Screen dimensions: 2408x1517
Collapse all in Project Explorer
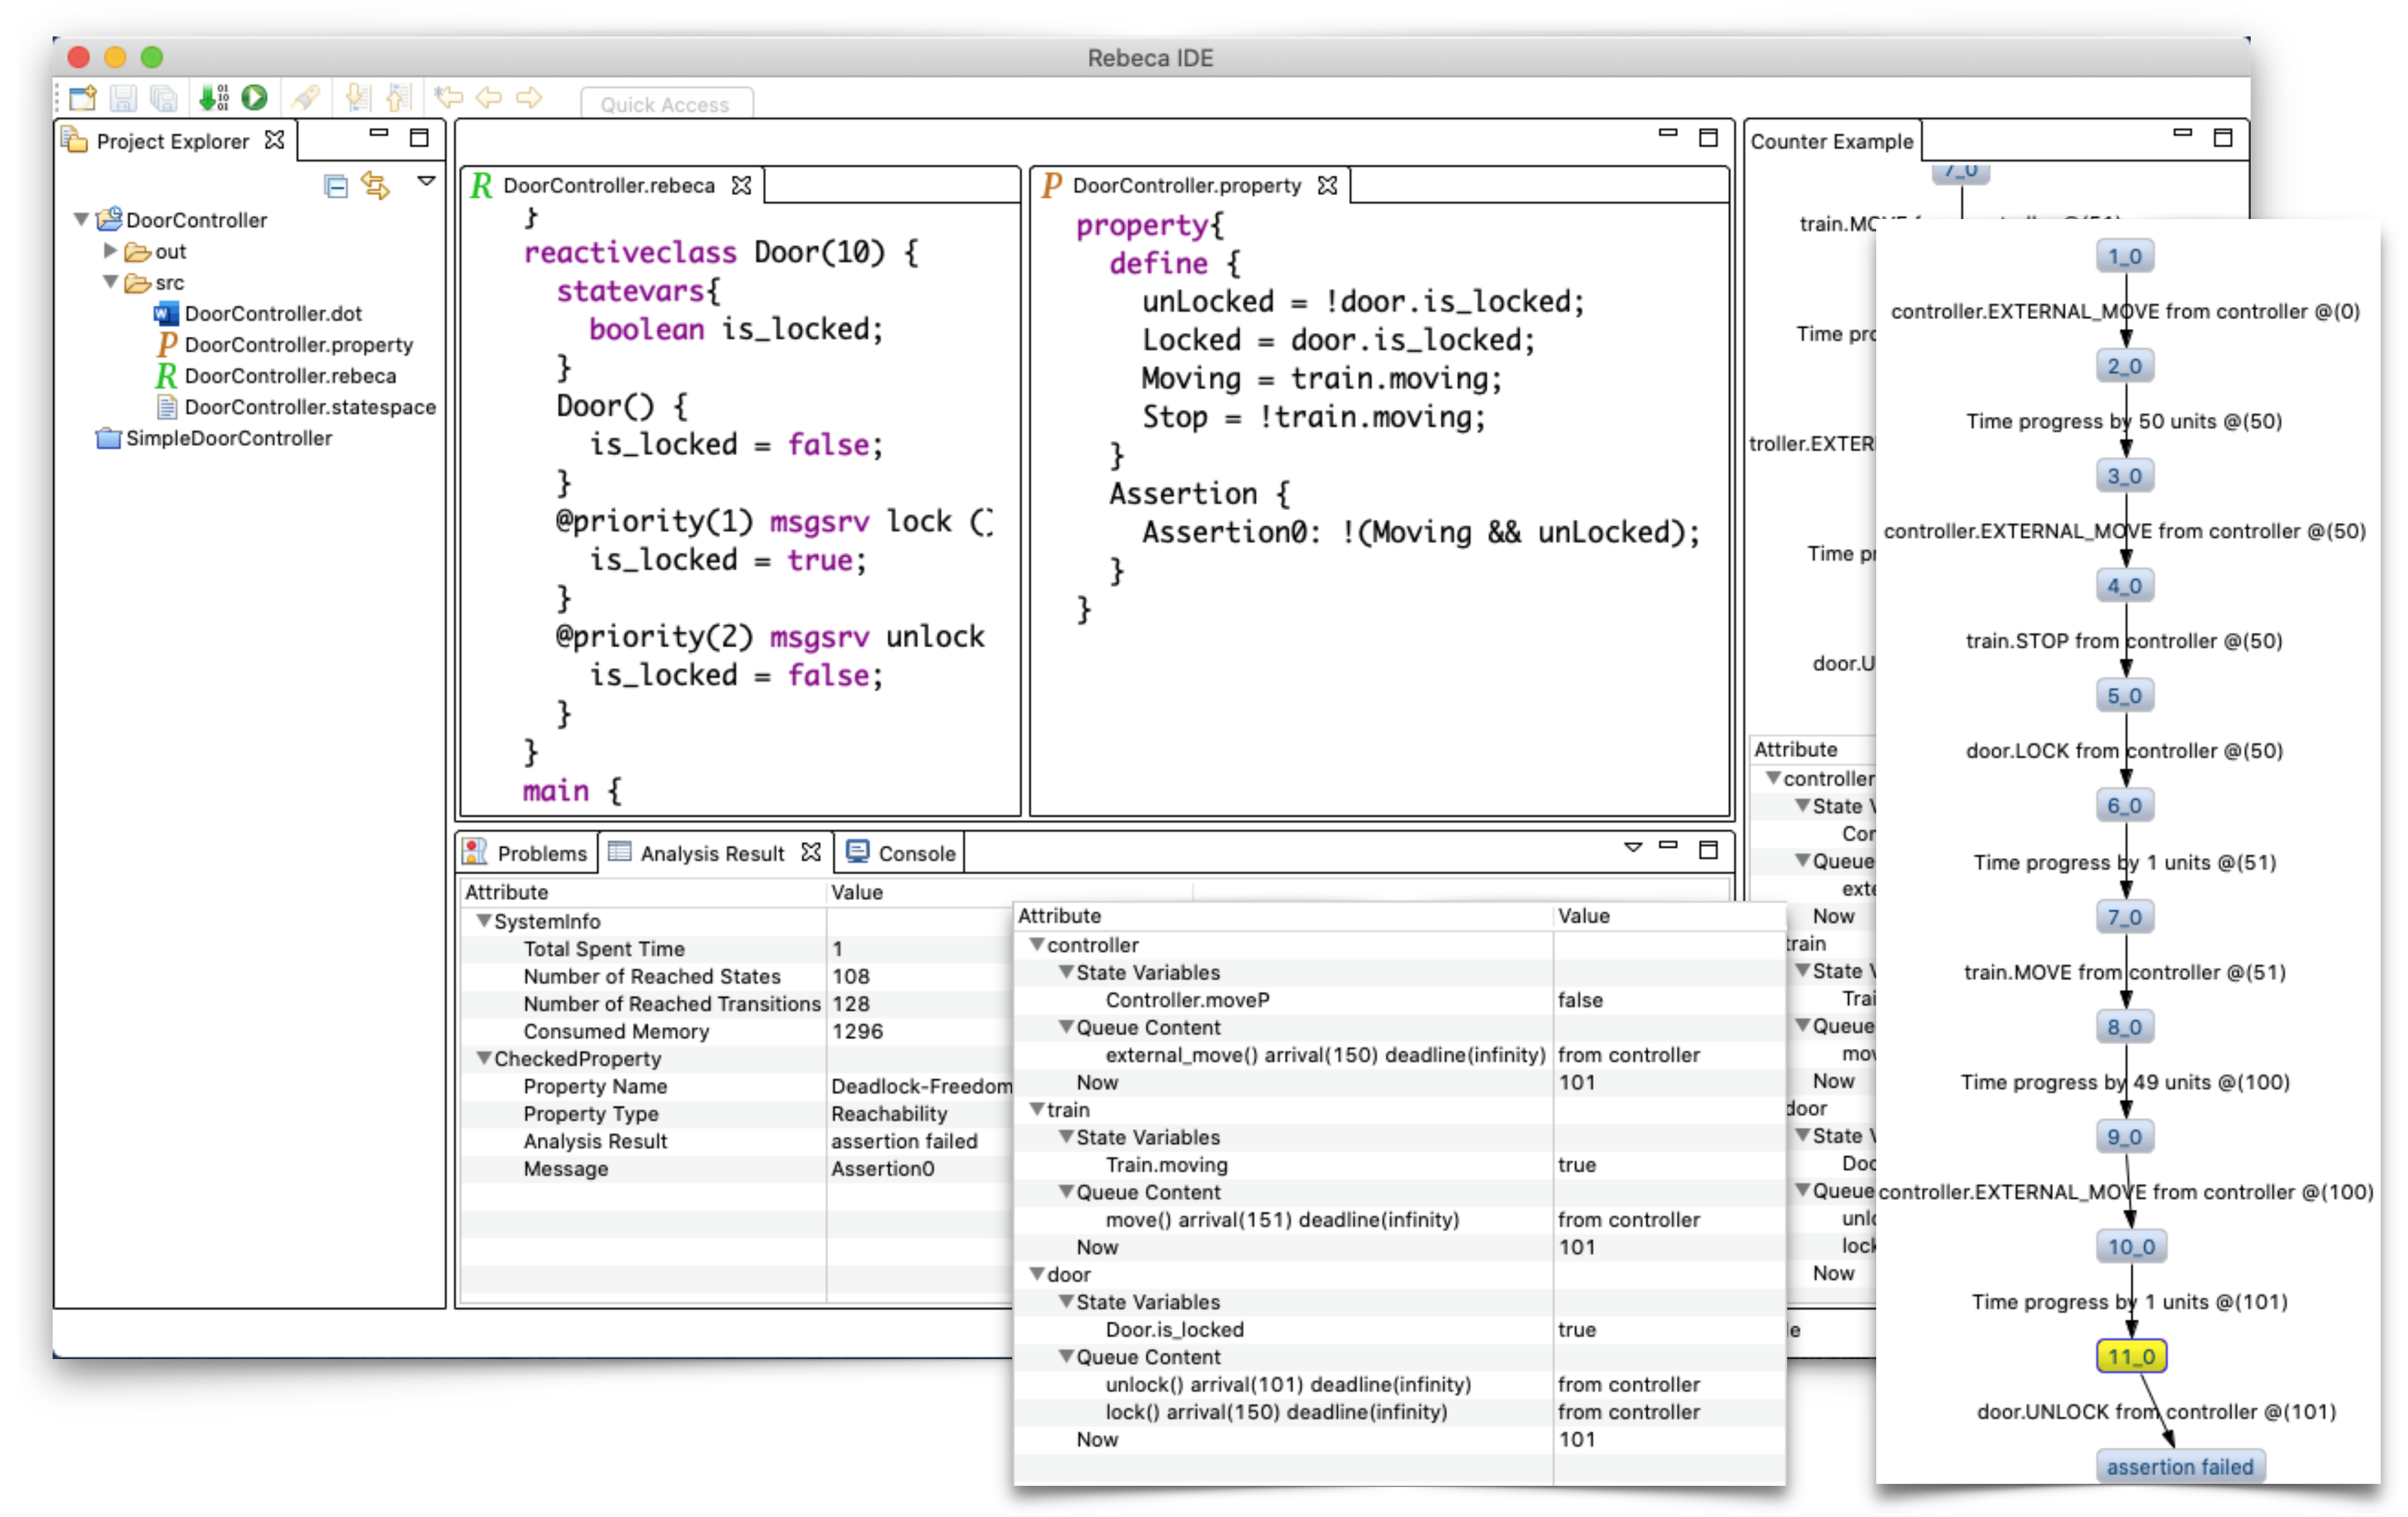(x=336, y=186)
